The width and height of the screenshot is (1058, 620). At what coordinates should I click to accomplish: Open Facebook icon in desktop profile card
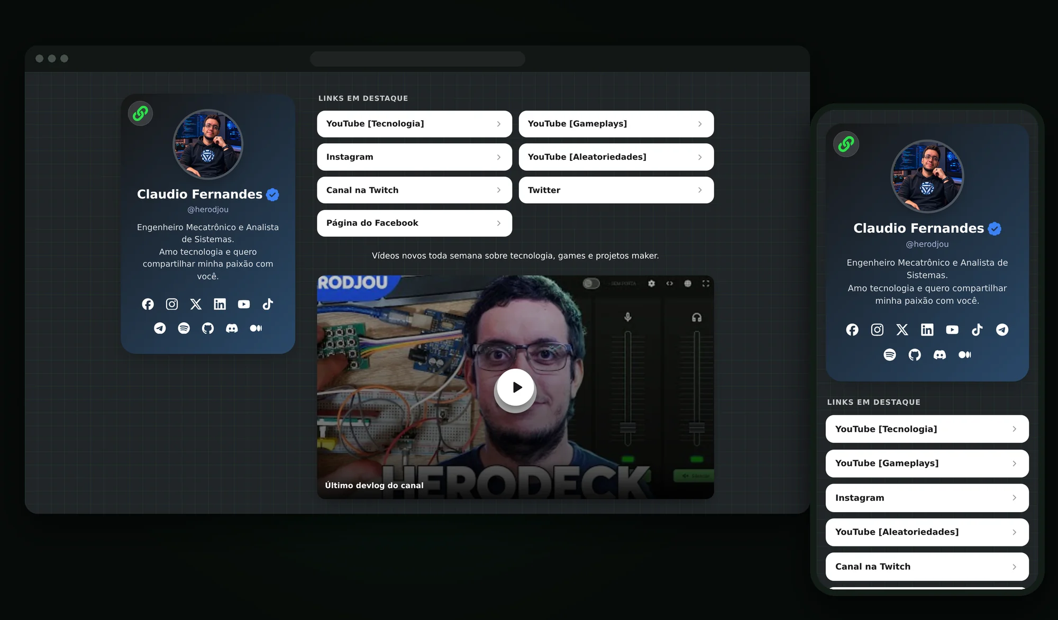coord(148,304)
